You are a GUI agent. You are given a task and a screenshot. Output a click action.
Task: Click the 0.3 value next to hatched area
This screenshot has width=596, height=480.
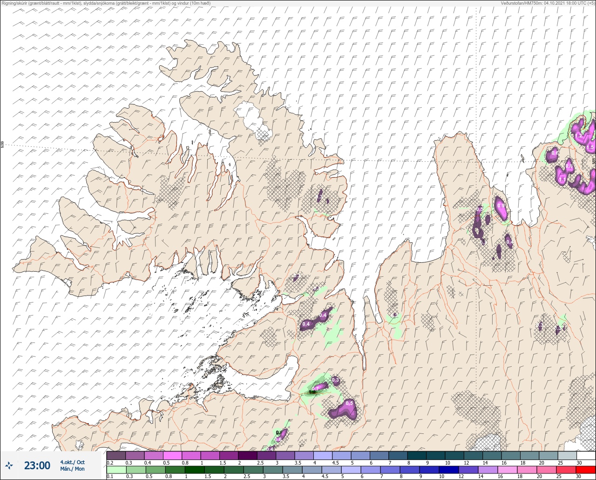[x=336, y=381]
